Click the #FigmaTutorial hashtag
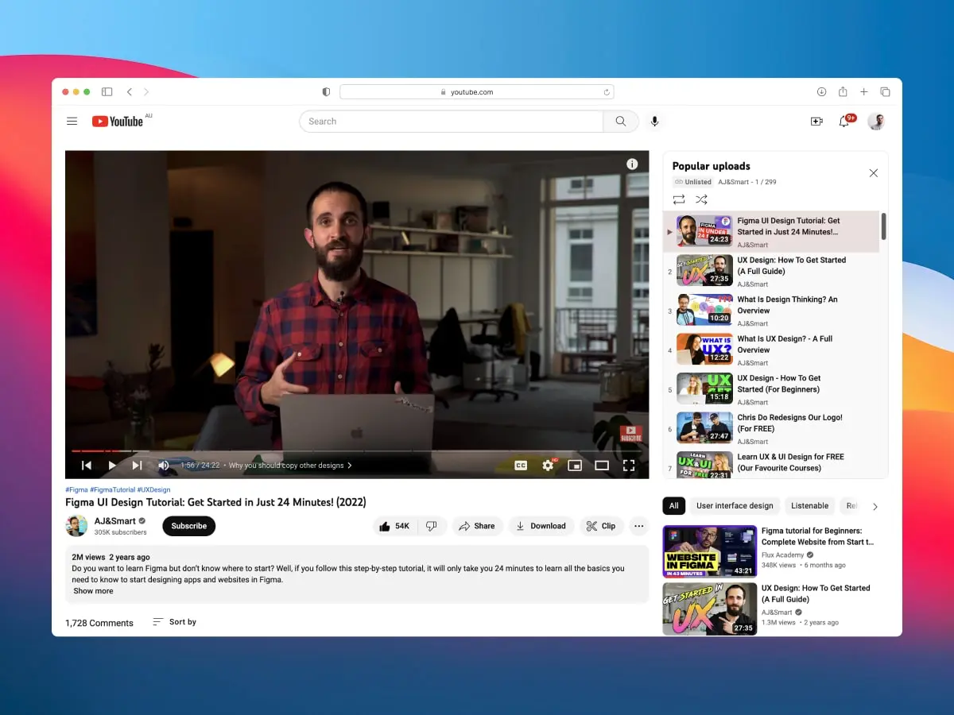 coord(112,489)
